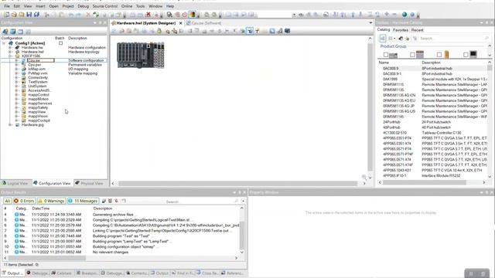Click the favorites star icon in Hardware Catalog
Screen dimensions: 495x278
click(408, 39)
